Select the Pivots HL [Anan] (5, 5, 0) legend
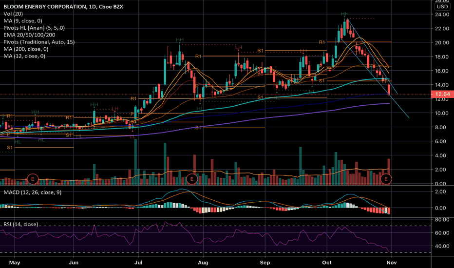This screenshot has width=454, height=268. click(34, 28)
